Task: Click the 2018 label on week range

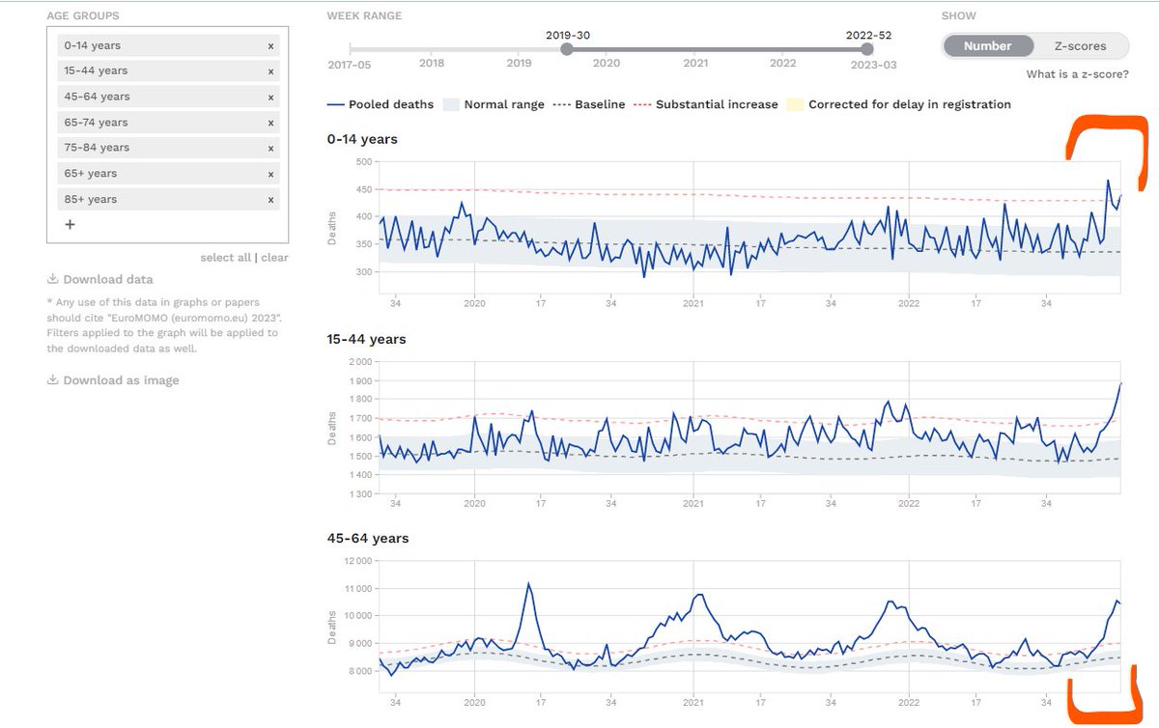Action: coord(432,64)
